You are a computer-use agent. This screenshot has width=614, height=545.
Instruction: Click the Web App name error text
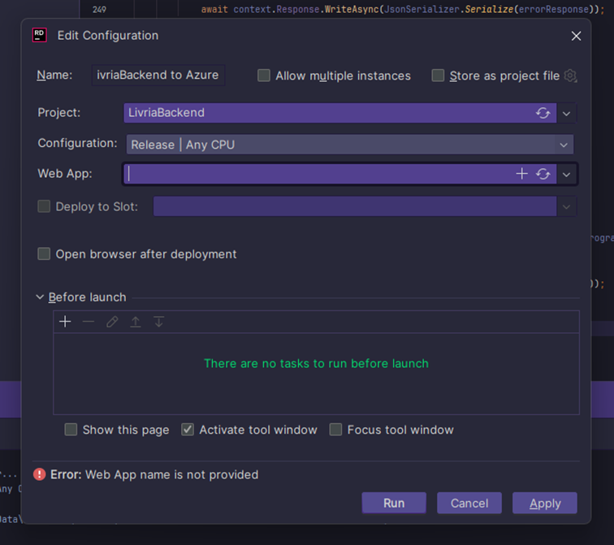click(x=154, y=474)
